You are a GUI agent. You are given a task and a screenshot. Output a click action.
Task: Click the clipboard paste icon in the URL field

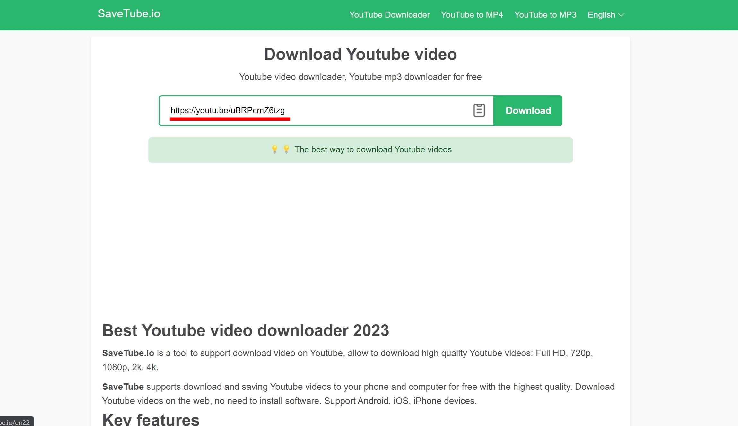coord(479,110)
